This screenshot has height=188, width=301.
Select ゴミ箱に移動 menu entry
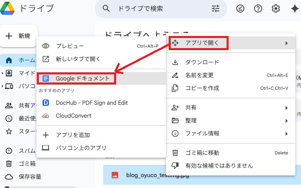point(202,153)
